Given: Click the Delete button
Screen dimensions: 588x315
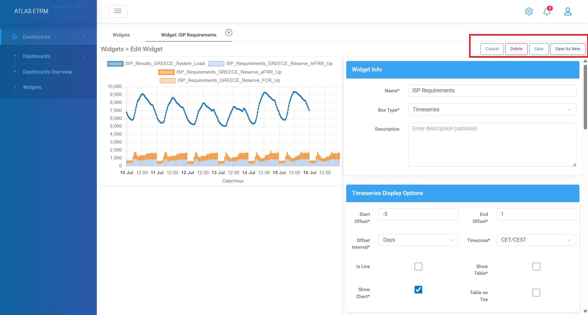Looking at the screenshot, I should tap(516, 49).
